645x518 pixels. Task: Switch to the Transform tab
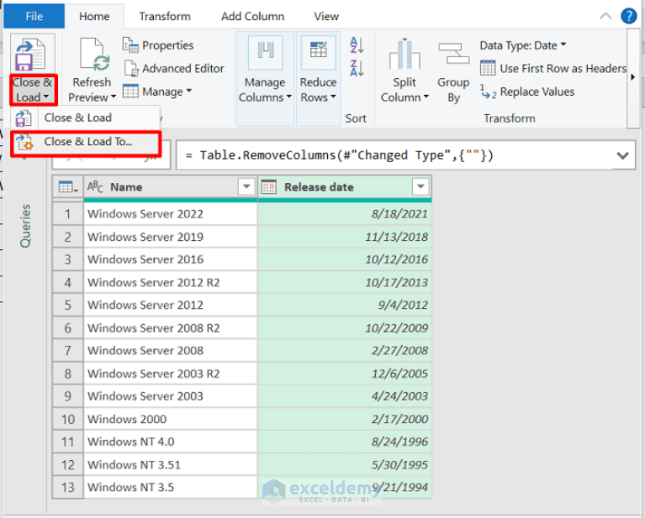click(x=165, y=17)
